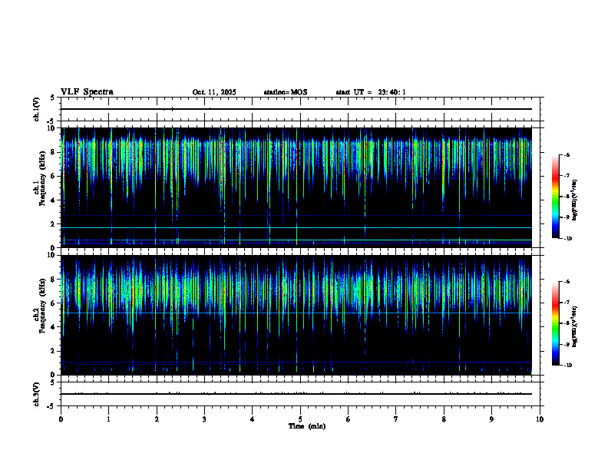608x470 pixels.
Task: Click the time axis tick label "9"
Action: [491, 419]
